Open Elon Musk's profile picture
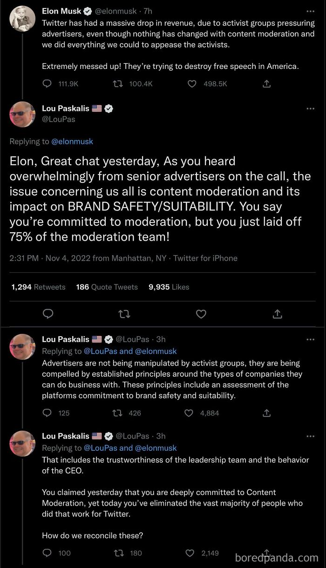This screenshot has height=568, width=326. [22, 19]
